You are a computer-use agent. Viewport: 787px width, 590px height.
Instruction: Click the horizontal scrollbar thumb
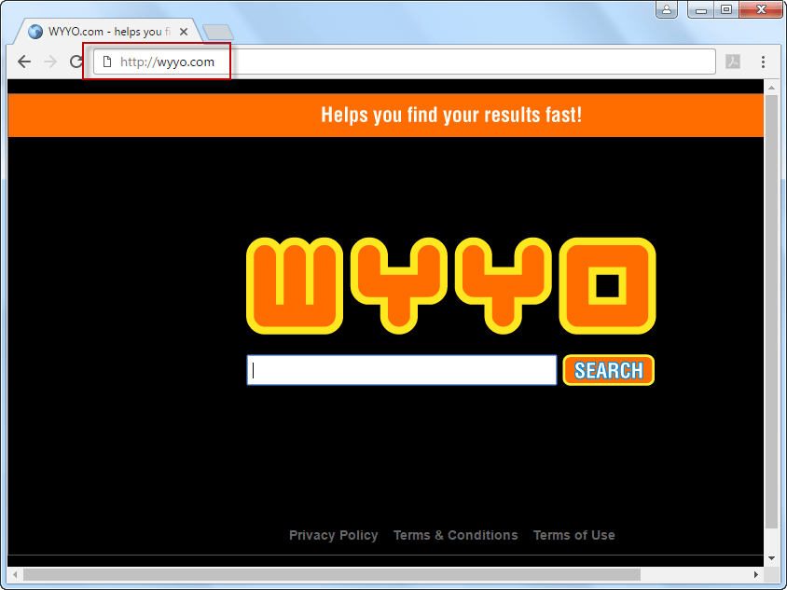pyautogui.click(x=332, y=574)
